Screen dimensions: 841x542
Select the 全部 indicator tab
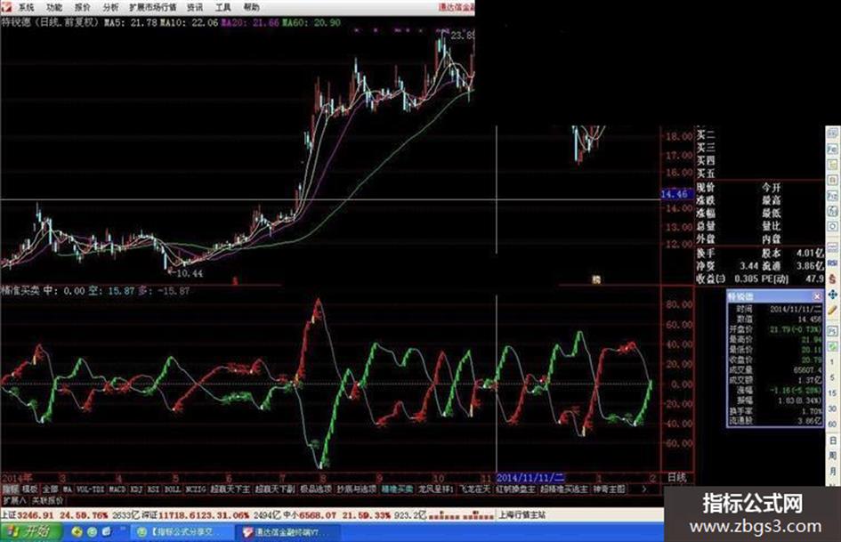[x=49, y=489]
